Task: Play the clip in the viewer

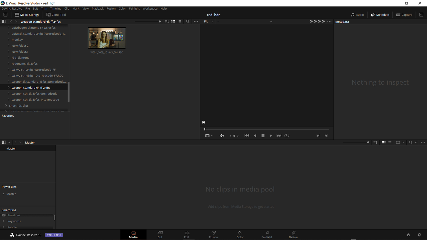Action: pyautogui.click(x=271, y=136)
